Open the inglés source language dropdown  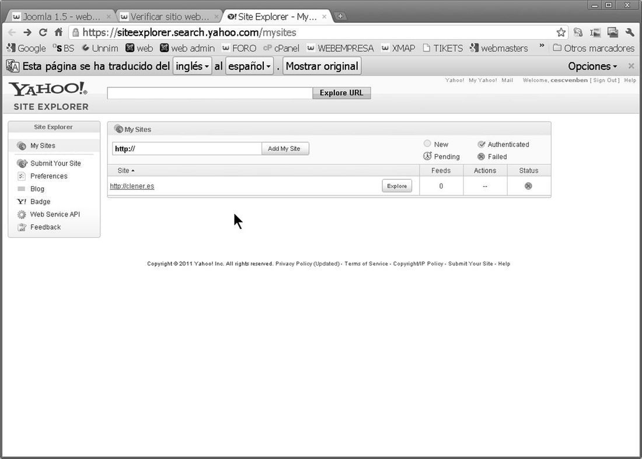tap(192, 66)
